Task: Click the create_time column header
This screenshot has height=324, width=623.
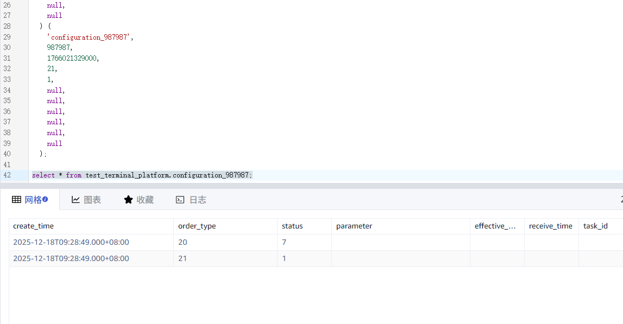Action: tap(33, 226)
